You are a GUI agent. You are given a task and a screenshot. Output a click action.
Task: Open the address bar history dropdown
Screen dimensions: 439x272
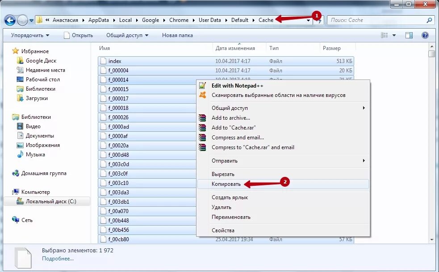(x=308, y=20)
